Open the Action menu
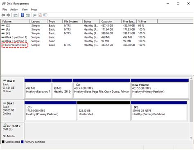This screenshot has width=194, height=150. [x=14, y=9]
